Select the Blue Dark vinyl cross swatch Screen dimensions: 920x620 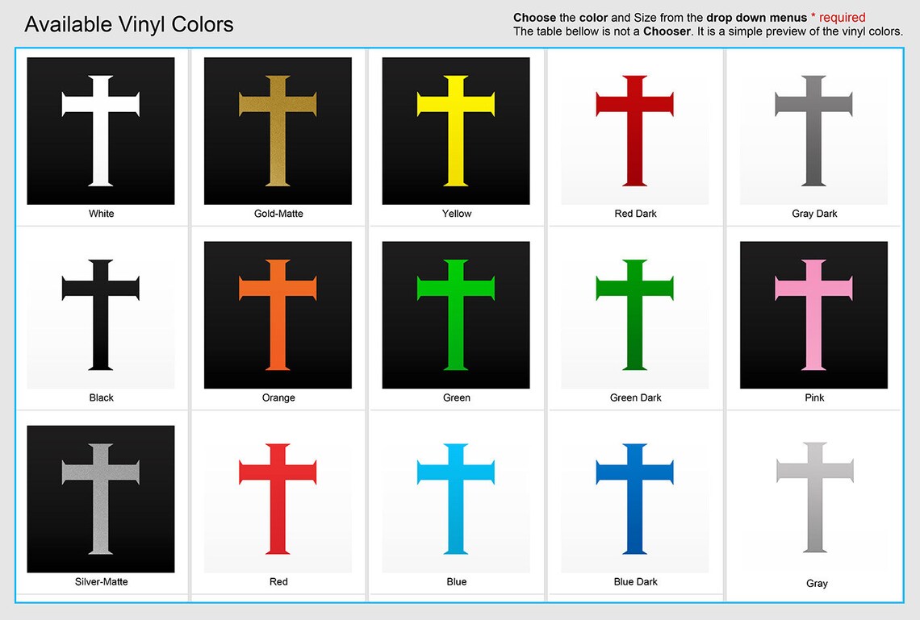(x=635, y=498)
